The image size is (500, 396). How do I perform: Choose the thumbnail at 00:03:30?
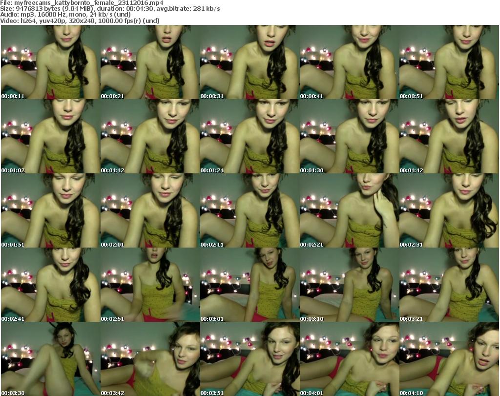click(51, 359)
